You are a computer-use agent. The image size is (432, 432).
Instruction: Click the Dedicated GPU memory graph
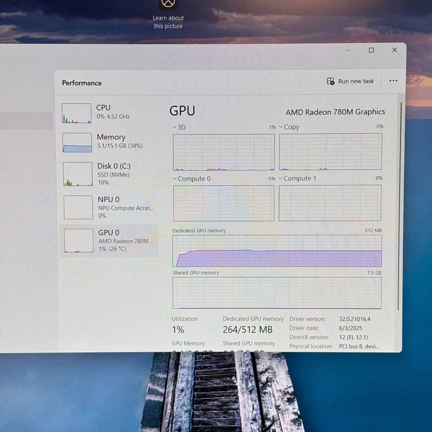coord(277,251)
